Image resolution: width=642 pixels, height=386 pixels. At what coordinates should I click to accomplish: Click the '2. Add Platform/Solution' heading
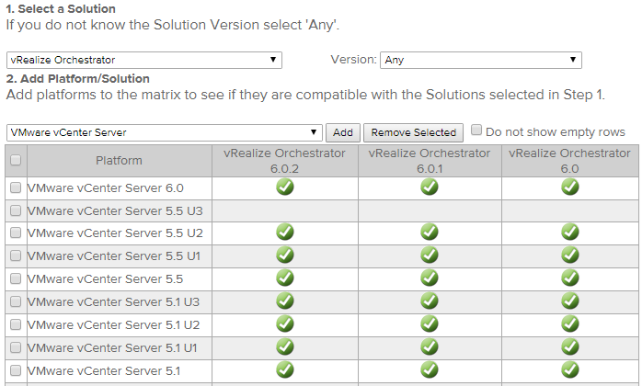click(78, 79)
